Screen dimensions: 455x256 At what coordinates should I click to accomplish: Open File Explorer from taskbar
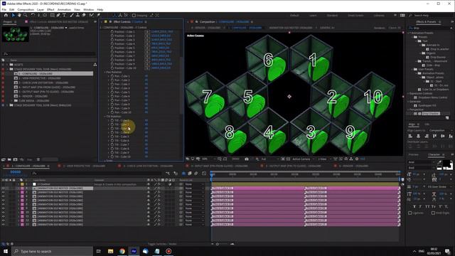tap(111, 251)
